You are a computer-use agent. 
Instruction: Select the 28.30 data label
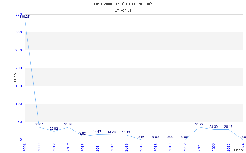[x=213, y=127]
